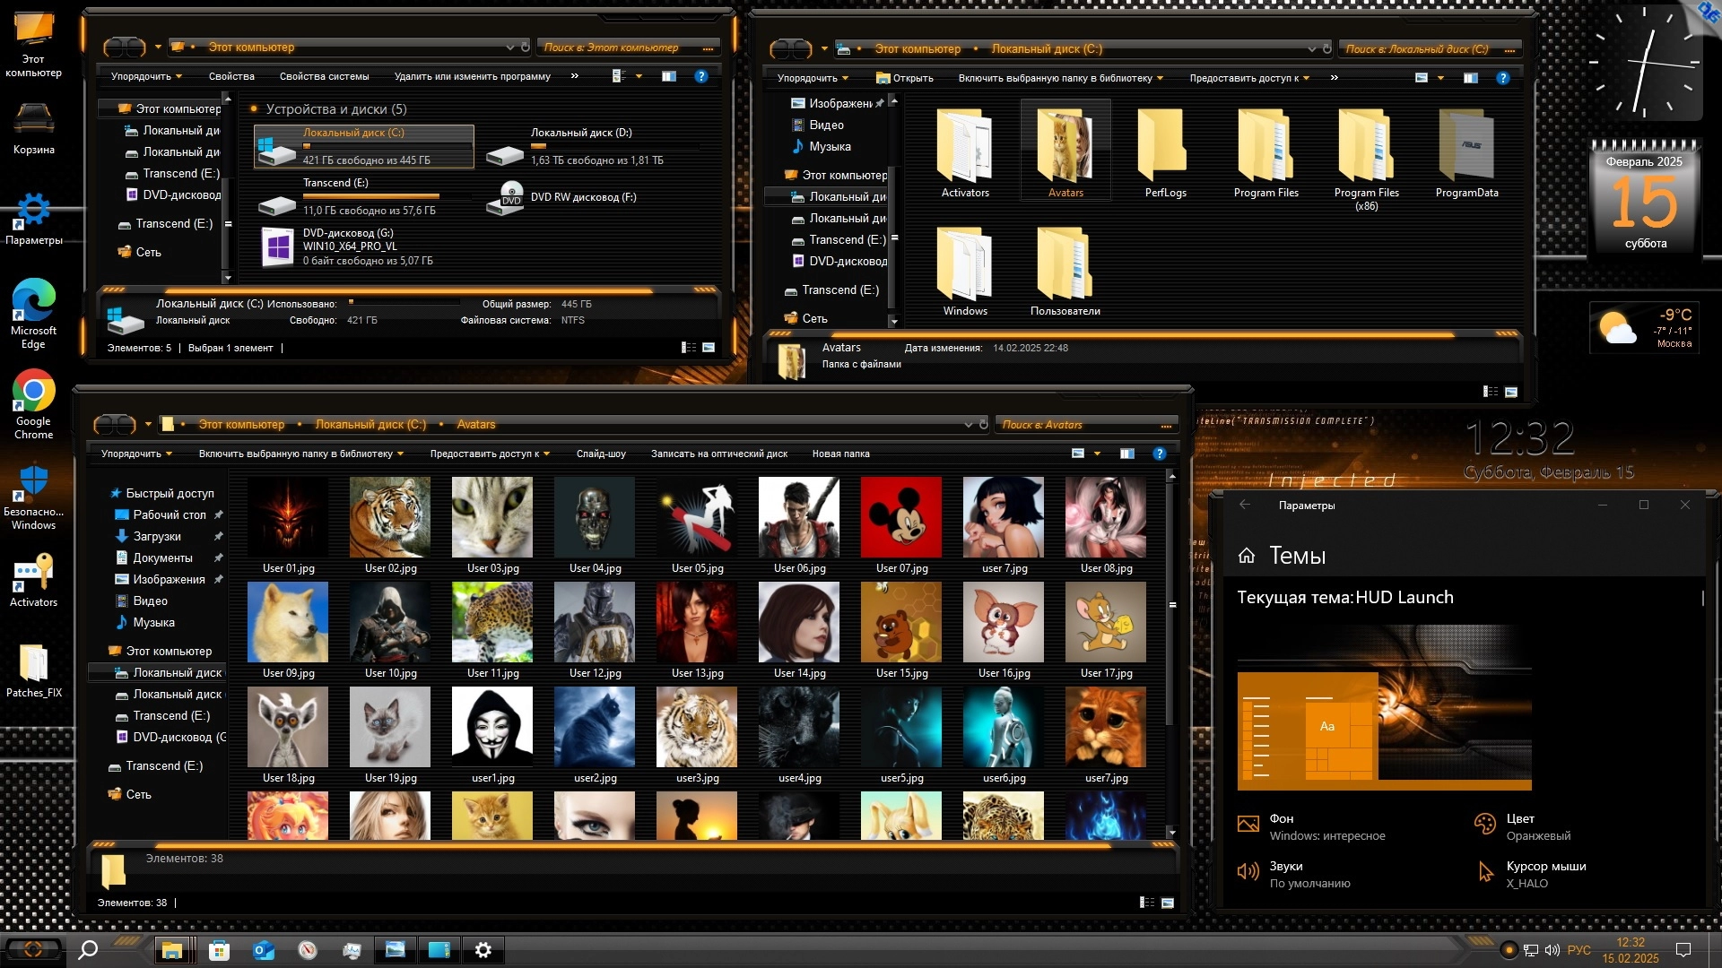
Task: Click the volume icon in system tray
Action: (x=1552, y=950)
